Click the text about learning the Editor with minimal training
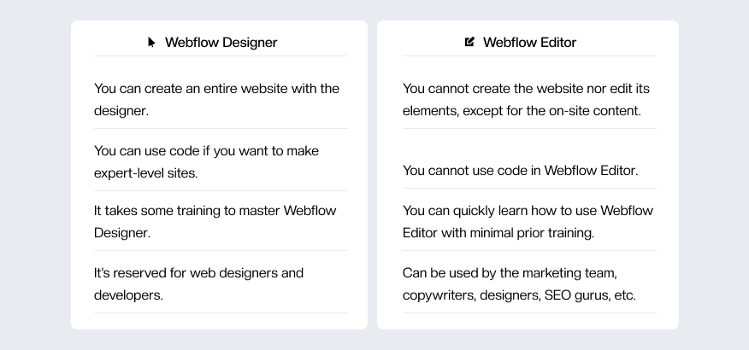The height and width of the screenshot is (350, 749). [528, 222]
